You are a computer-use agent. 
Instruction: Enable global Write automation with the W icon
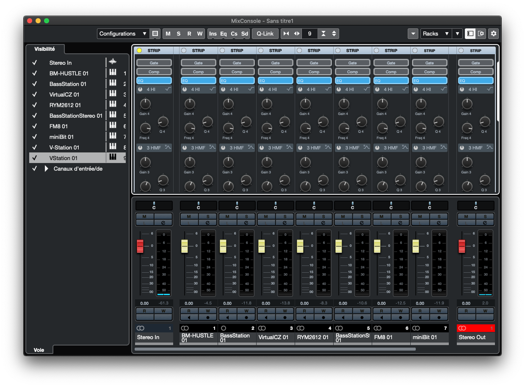[199, 33]
